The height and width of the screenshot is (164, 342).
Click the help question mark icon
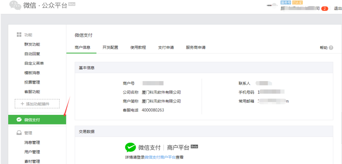pyautogui.click(x=331, y=48)
